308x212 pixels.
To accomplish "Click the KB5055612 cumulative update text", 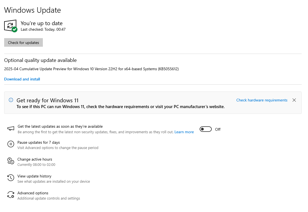I will tap(91, 69).
